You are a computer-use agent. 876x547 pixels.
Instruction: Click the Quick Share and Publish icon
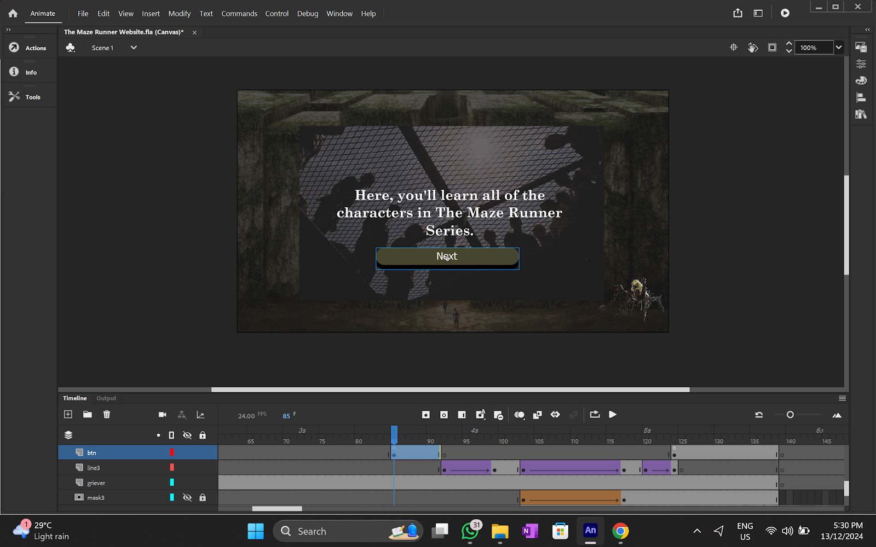click(737, 13)
